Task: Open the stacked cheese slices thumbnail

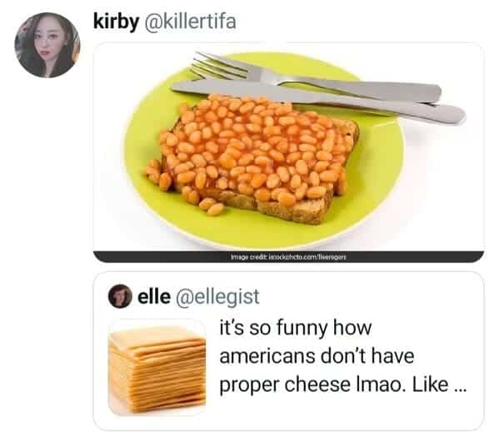Action: click(x=157, y=368)
